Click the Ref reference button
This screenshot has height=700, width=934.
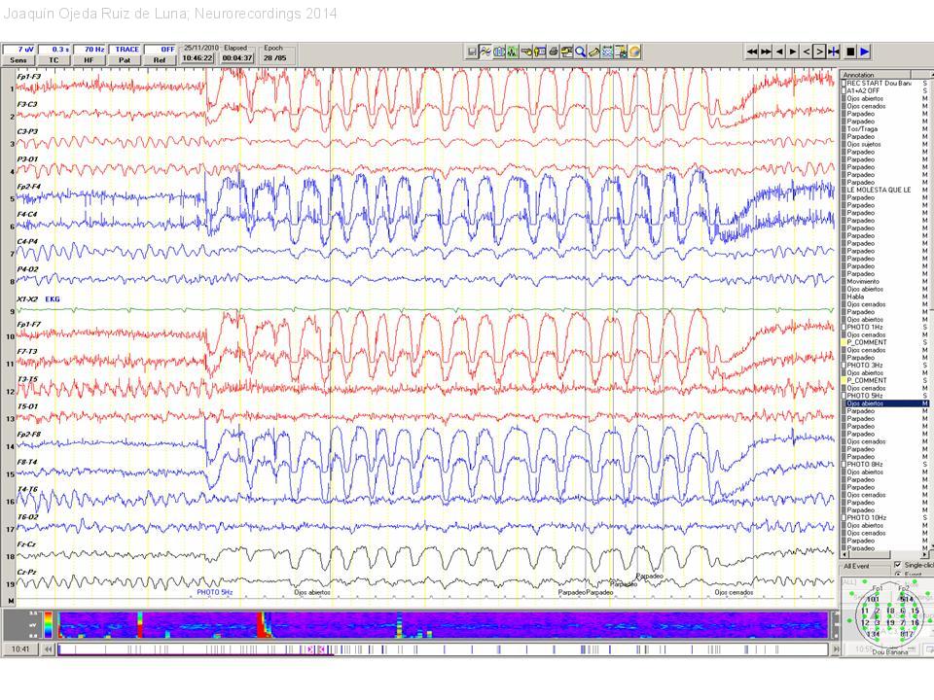coord(160,59)
